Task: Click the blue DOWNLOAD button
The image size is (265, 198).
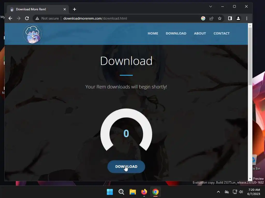Action: [x=126, y=167]
